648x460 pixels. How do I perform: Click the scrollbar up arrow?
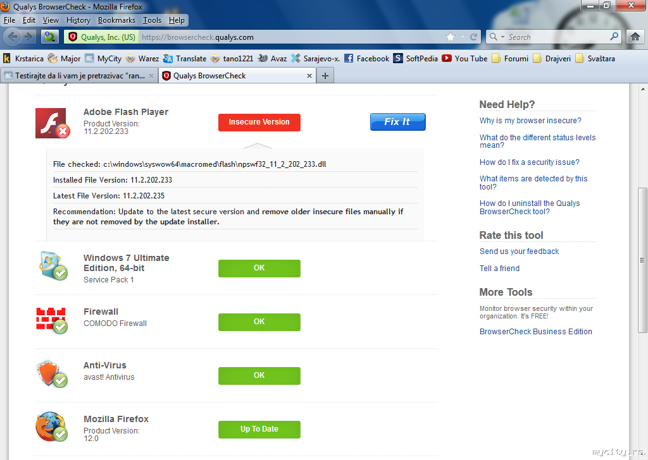tap(643, 88)
